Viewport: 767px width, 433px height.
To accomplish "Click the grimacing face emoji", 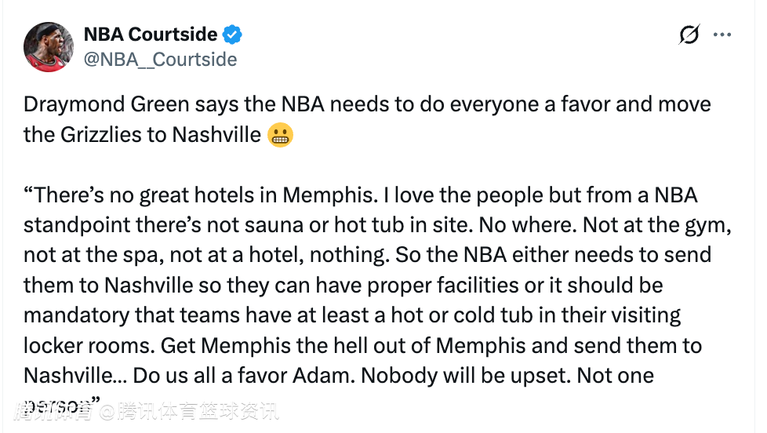I will coord(280,135).
